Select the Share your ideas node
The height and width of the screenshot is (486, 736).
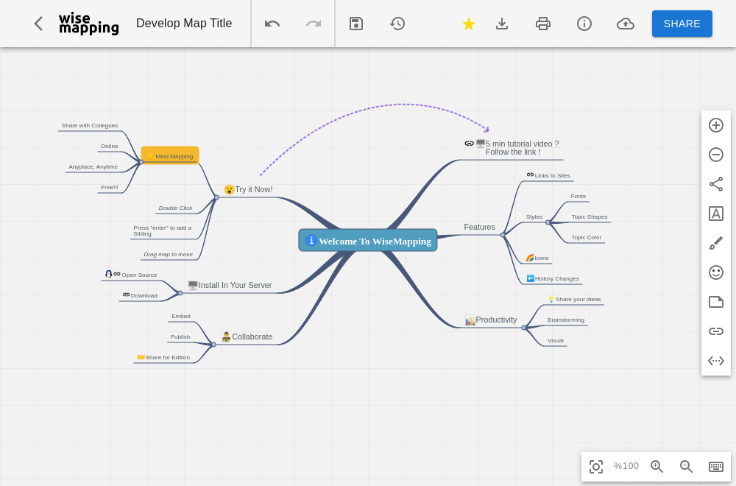575,299
